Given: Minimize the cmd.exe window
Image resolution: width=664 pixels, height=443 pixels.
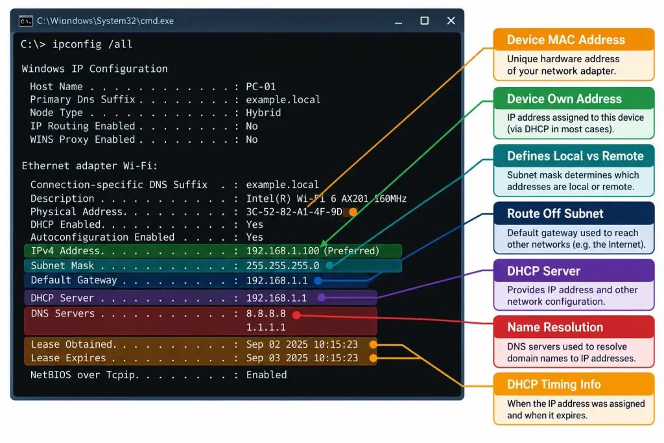Looking at the screenshot, I should (x=398, y=21).
